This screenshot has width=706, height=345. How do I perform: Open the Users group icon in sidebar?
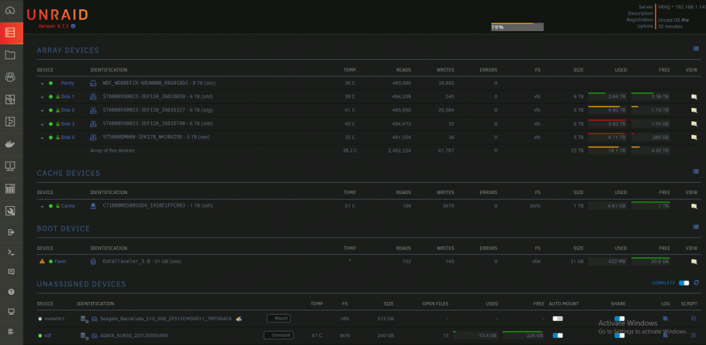(x=10, y=77)
